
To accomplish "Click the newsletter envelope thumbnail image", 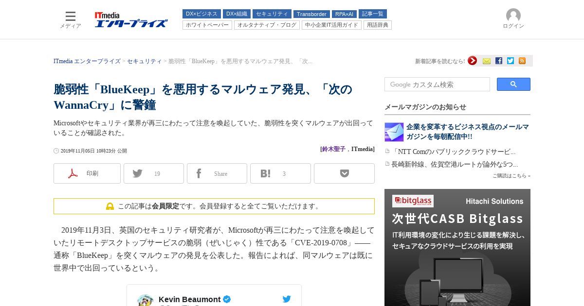I will tap(394, 132).
